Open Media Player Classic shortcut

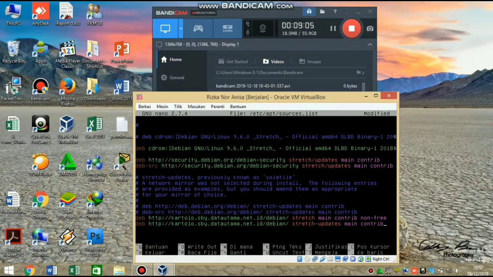pos(68,55)
